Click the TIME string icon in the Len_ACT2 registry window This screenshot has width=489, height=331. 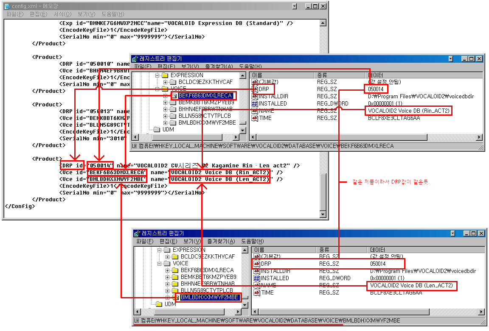(257, 293)
